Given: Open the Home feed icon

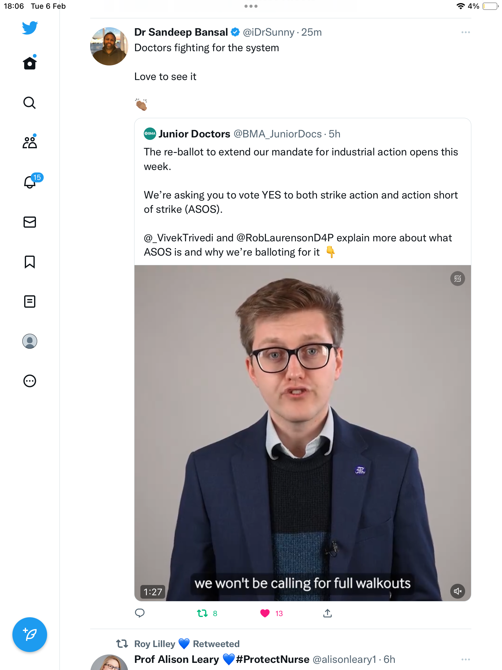Looking at the screenshot, I should [30, 63].
